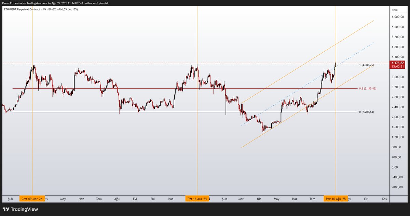This screenshot has width=410, height=216.
Task: Click the 6.000,00 price axis label
Action: [398, 17]
